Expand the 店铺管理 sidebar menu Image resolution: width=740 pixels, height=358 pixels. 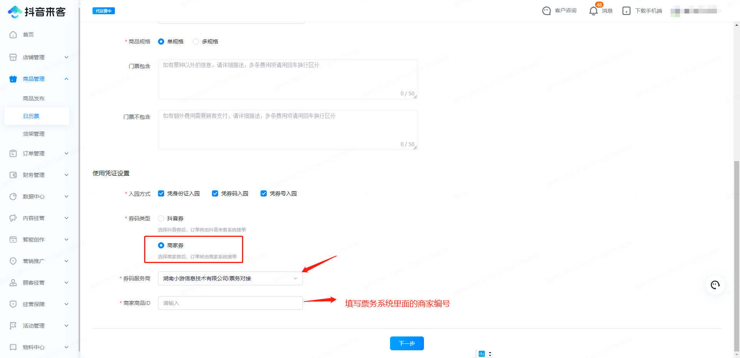coord(39,57)
